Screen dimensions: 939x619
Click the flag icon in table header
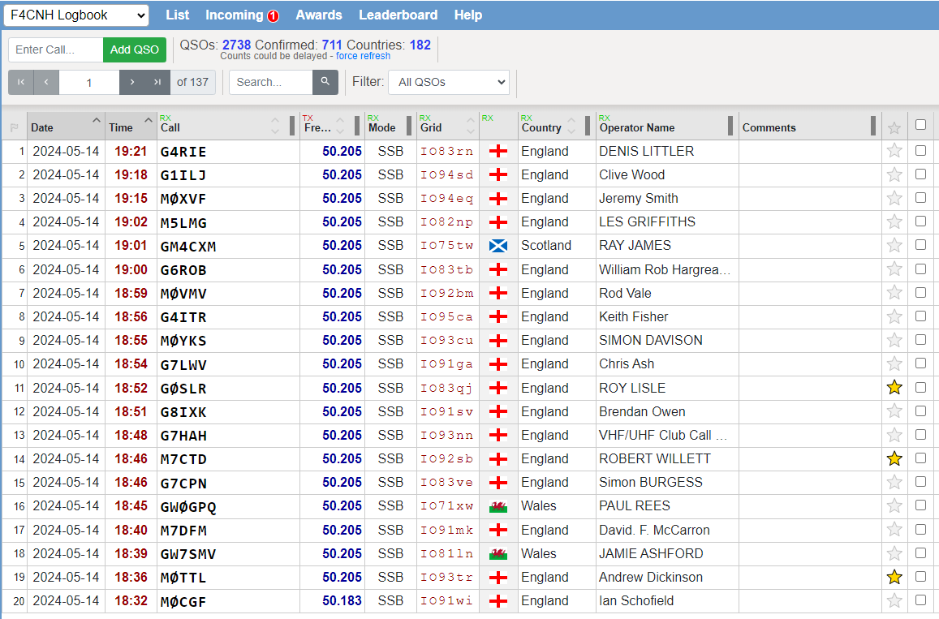click(15, 127)
